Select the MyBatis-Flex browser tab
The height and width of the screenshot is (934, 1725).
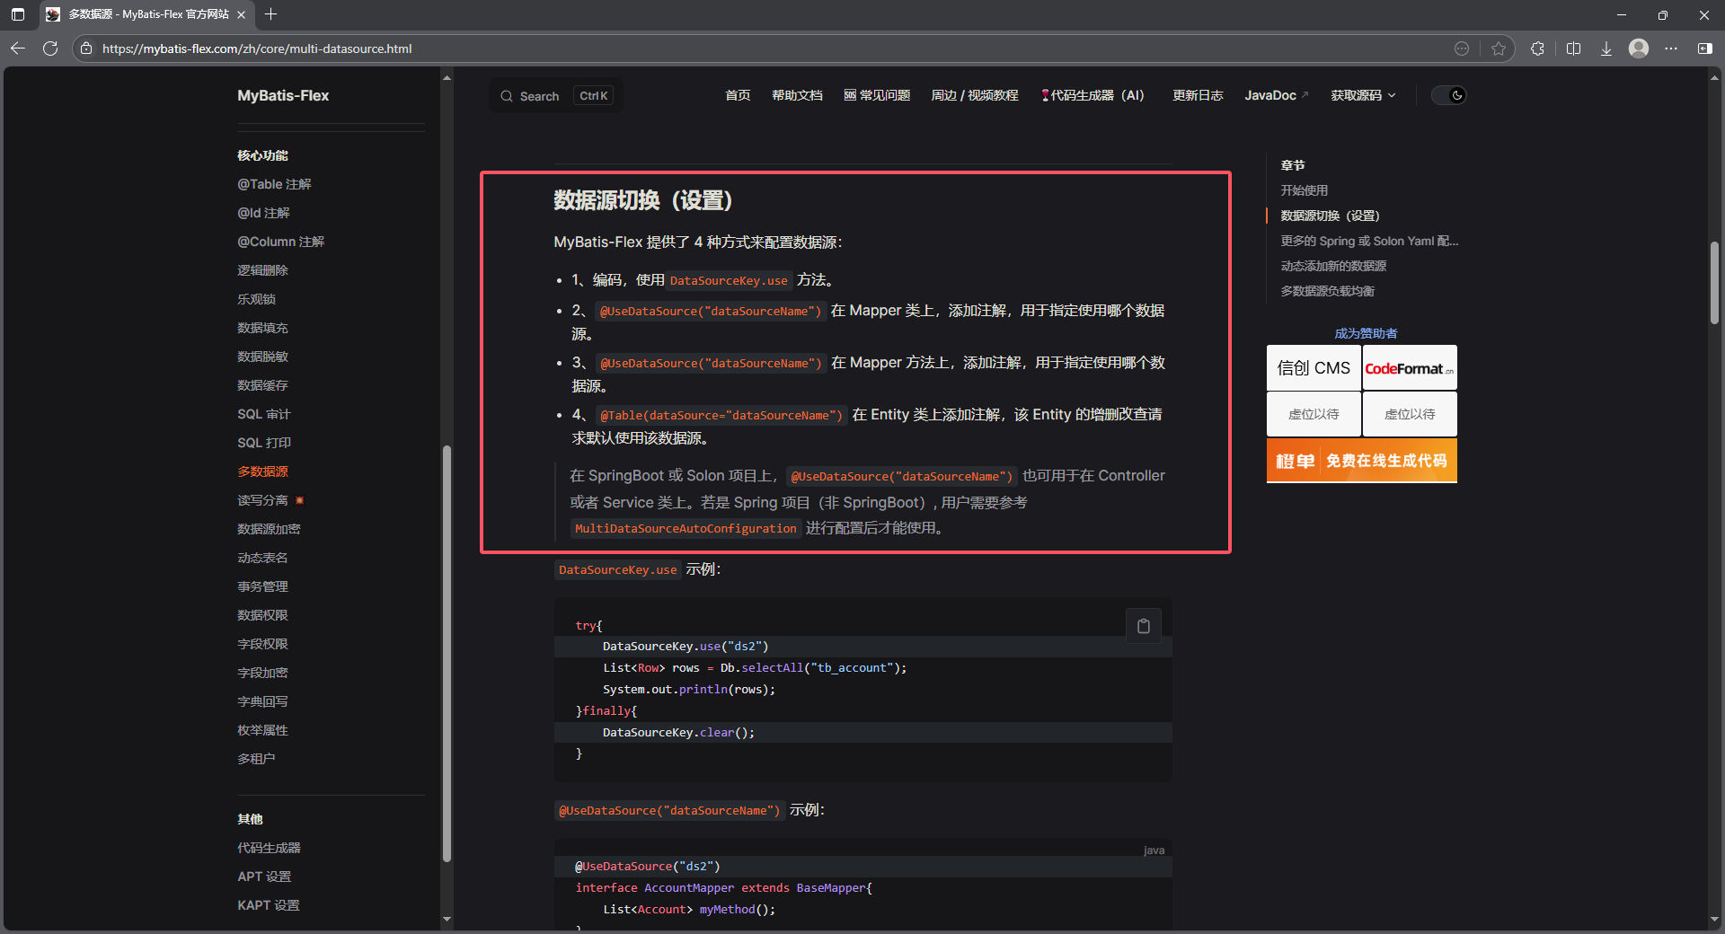[x=144, y=15]
